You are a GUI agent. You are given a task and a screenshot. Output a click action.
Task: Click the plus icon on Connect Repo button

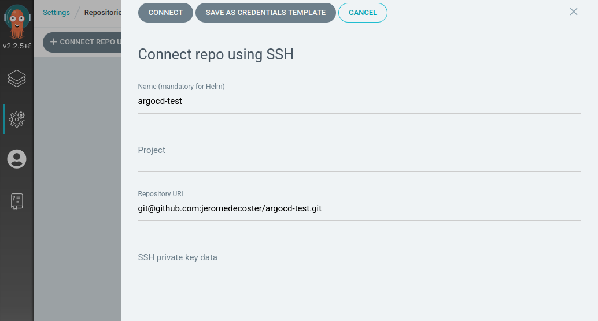coord(54,42)
